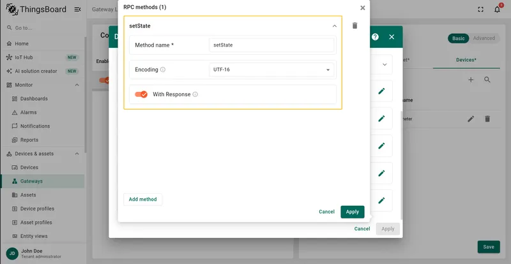Open Asset profiles page
The height and width of the screenshot is (264, 511).
42,223
